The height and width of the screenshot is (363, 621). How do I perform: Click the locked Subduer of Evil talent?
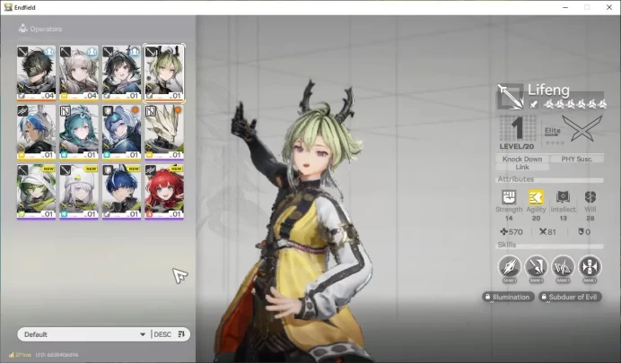pyautogui.click(x=570, y=297)
